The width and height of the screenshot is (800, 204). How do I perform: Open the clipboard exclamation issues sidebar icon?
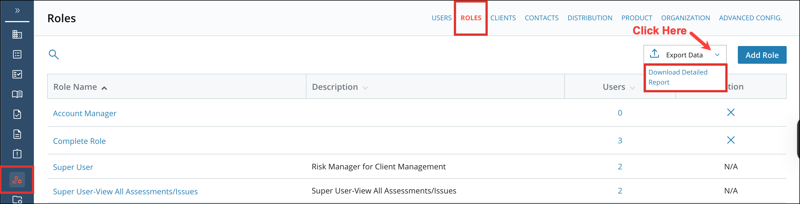pos(17,154)
